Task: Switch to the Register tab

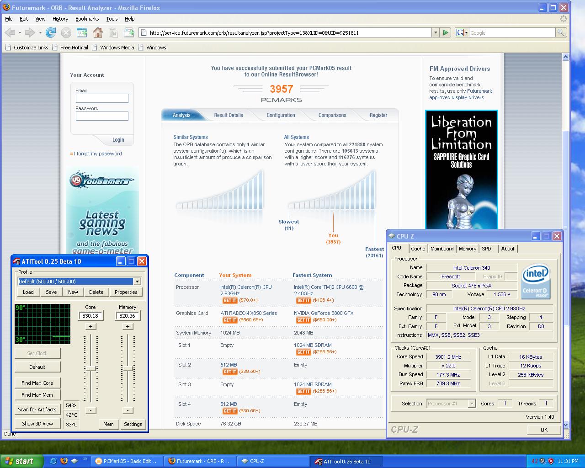Action: coord(378,115)
